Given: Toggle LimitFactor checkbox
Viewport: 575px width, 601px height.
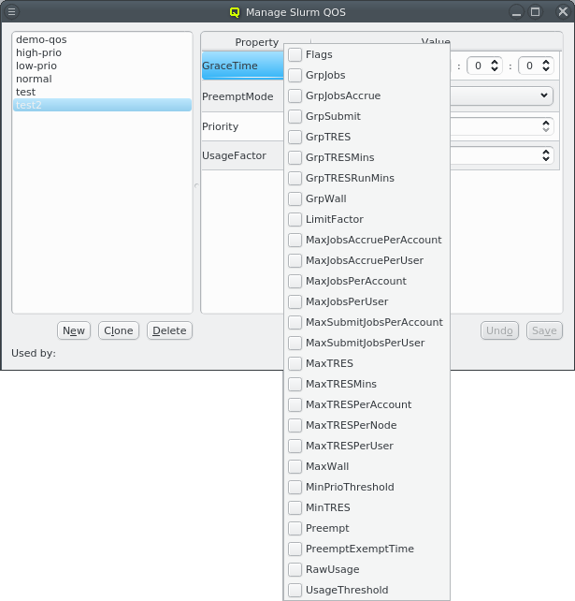Looking at the screenshot, I should point(295,219).
